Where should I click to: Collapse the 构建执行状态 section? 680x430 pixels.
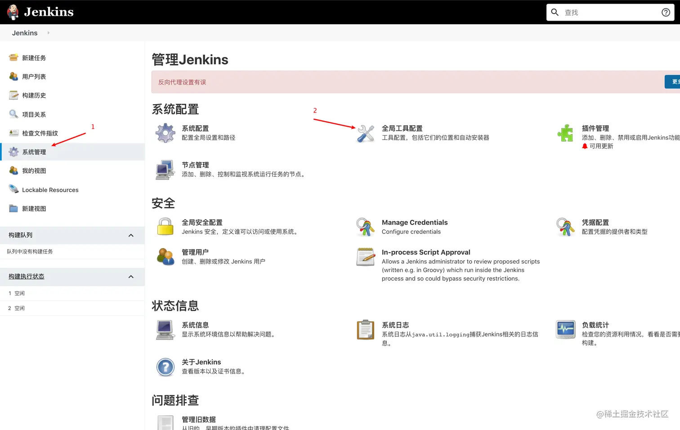131,276
